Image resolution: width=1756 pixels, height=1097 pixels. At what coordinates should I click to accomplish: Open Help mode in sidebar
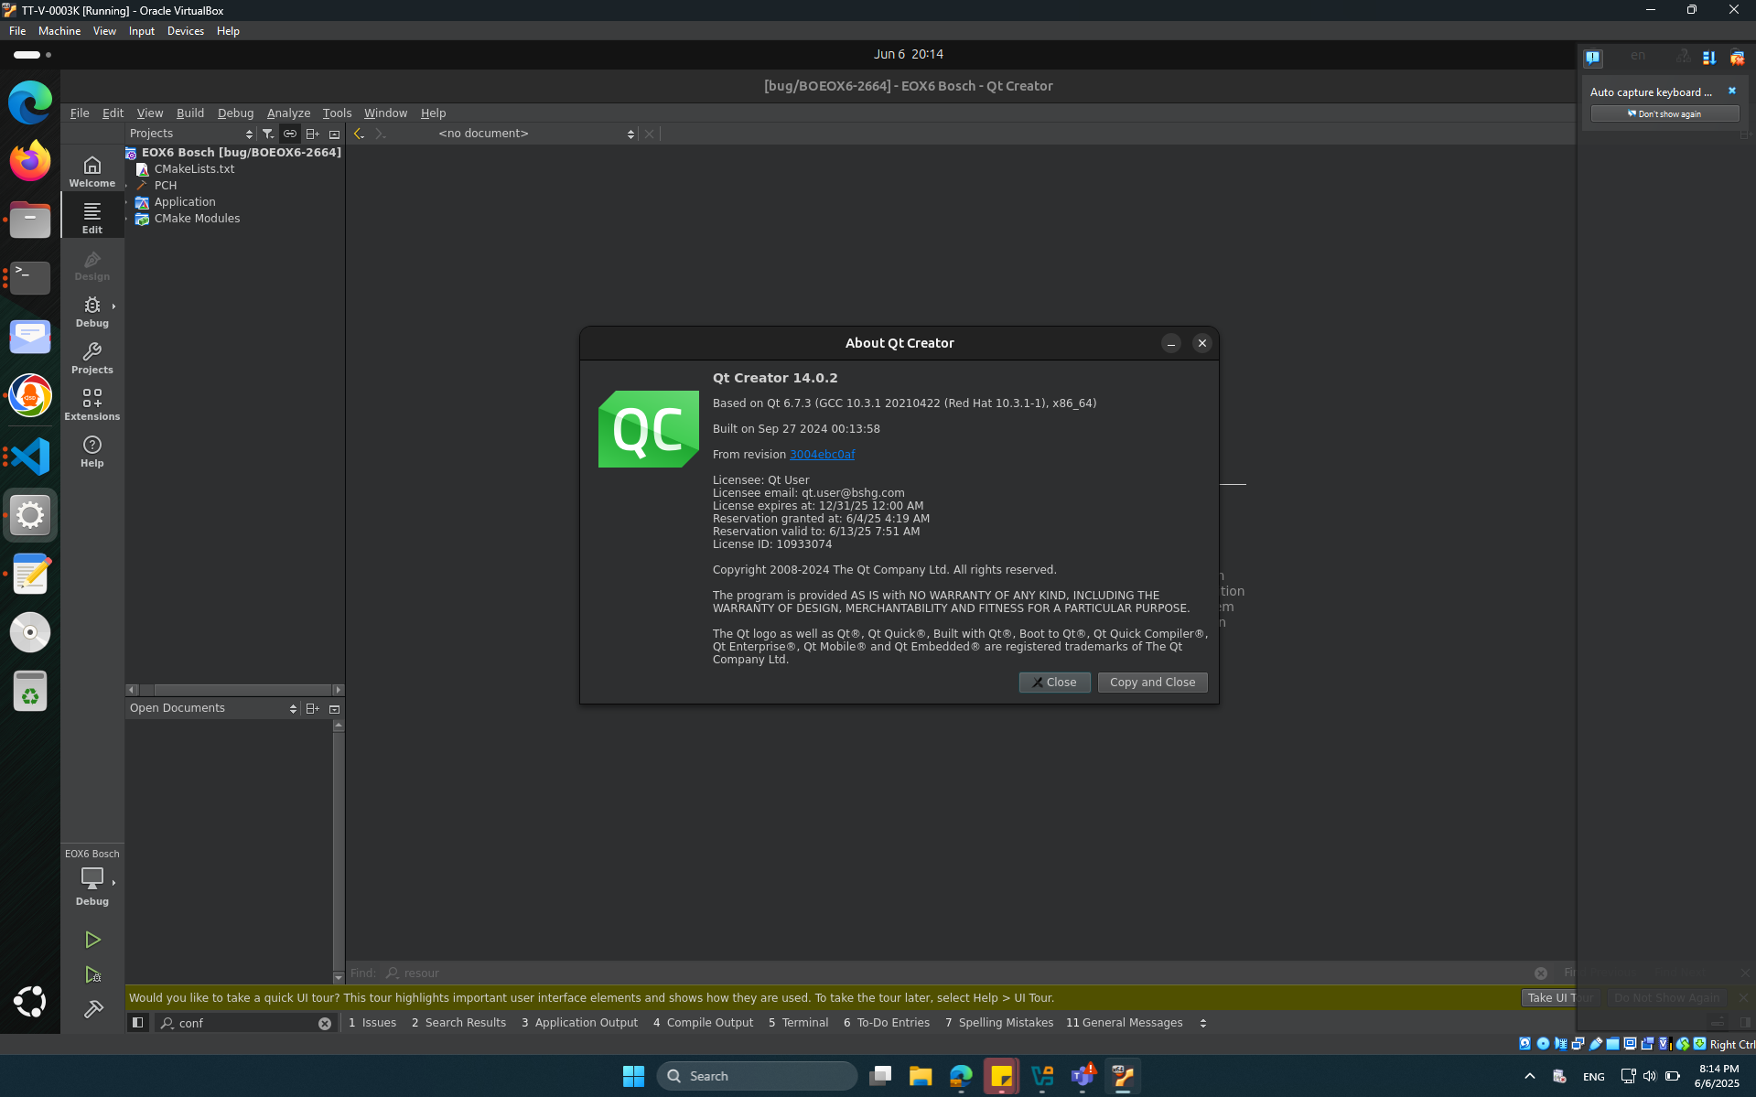pos(92,451)
